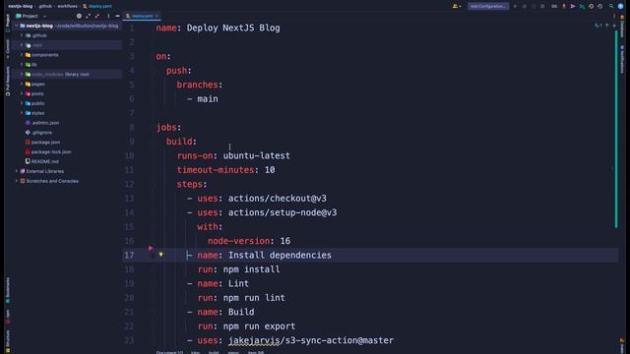This screenshot has width=630, height=354.
Task: Expand the styles folder
Action: point(22,113)
